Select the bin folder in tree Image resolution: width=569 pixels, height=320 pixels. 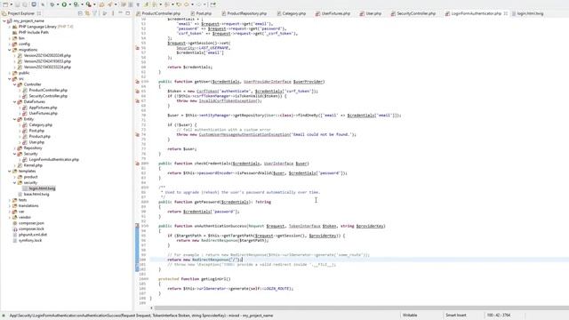click(x=21, y=38)
